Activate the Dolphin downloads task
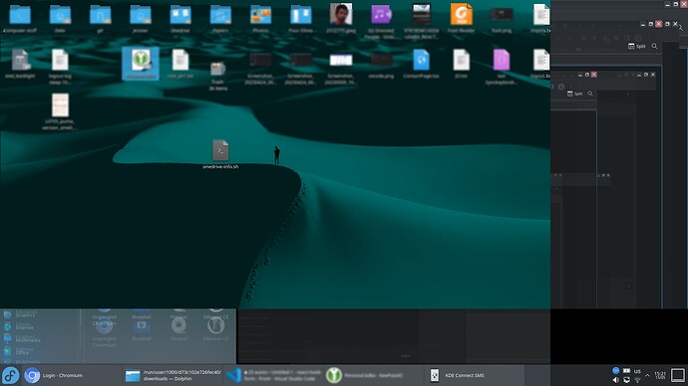 coord(173,375)
